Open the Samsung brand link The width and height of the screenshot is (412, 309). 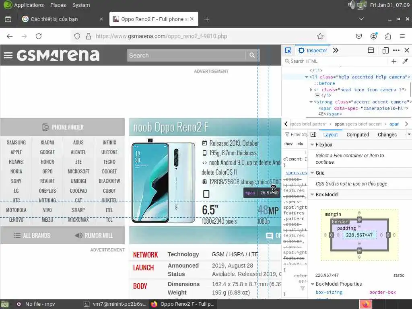[x=16, y=142]
